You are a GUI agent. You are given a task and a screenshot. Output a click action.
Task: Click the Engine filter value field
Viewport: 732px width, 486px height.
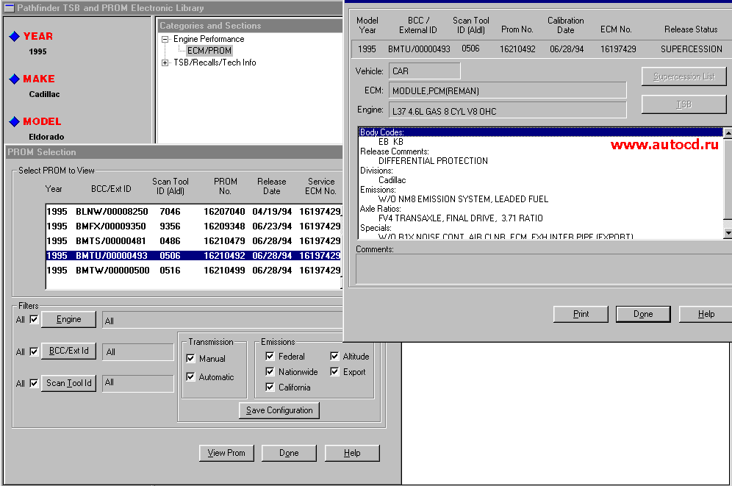click(x=222, y=321)
